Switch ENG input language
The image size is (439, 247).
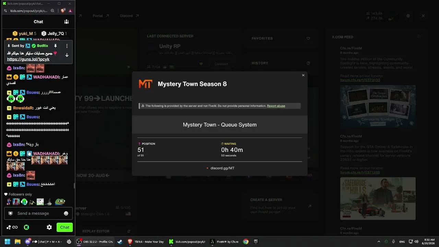tap(402, 242)
